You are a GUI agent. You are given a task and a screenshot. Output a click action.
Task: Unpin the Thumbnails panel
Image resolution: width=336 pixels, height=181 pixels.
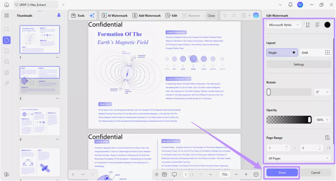pos(59,15)
